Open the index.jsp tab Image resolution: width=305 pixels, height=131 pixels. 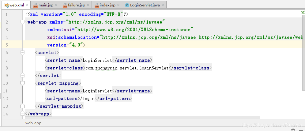point(107,5)
